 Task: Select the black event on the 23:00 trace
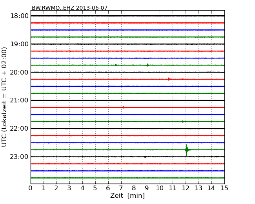click(145, 157)
